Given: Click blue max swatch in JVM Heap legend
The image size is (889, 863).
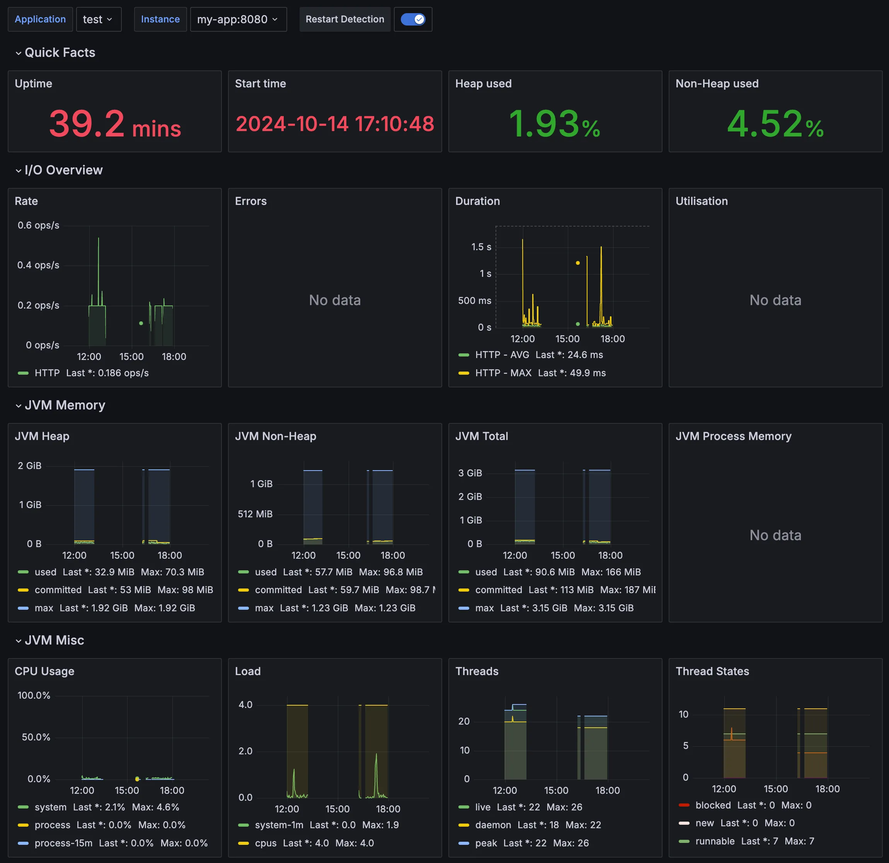Looking at the screenshot, I should (x=23, y=608).
